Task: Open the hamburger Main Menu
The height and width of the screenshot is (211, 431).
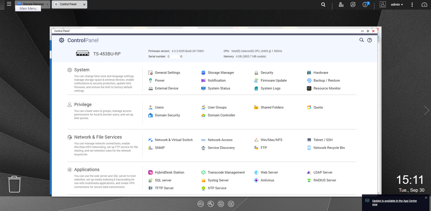Action: point(9,4)
